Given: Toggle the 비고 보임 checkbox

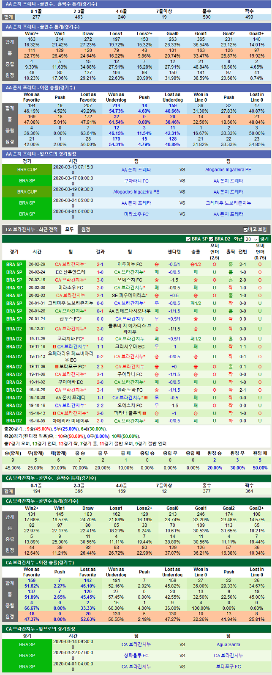Looking at the screenshot, I should [x=246, y=230].
